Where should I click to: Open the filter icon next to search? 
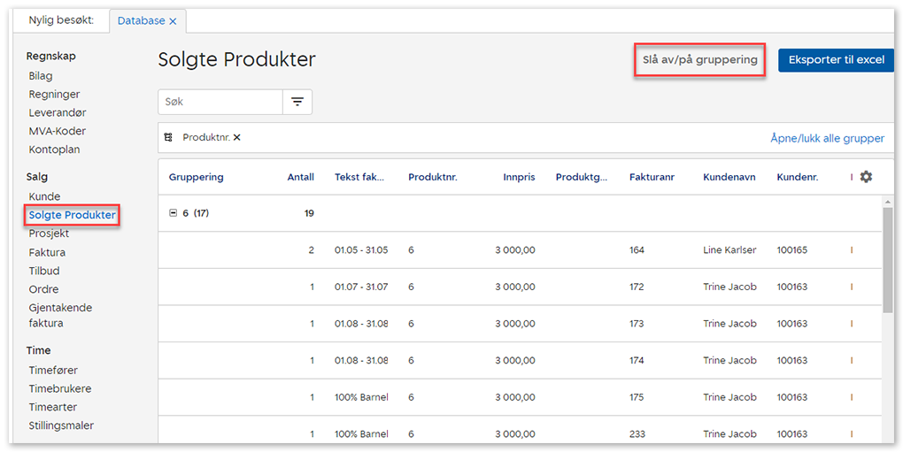click(x=297, y=102)
